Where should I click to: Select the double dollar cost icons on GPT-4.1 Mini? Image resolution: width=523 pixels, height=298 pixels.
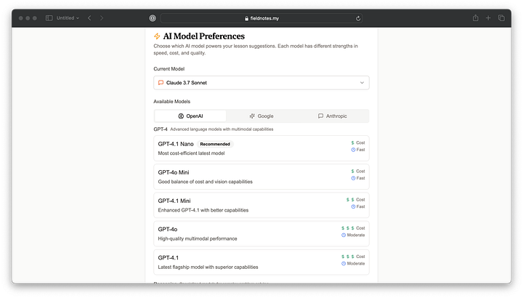(350, 200)
